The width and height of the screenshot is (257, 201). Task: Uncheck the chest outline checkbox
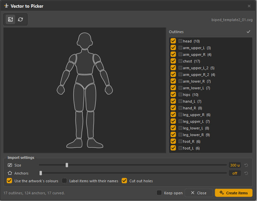(173, 61)
